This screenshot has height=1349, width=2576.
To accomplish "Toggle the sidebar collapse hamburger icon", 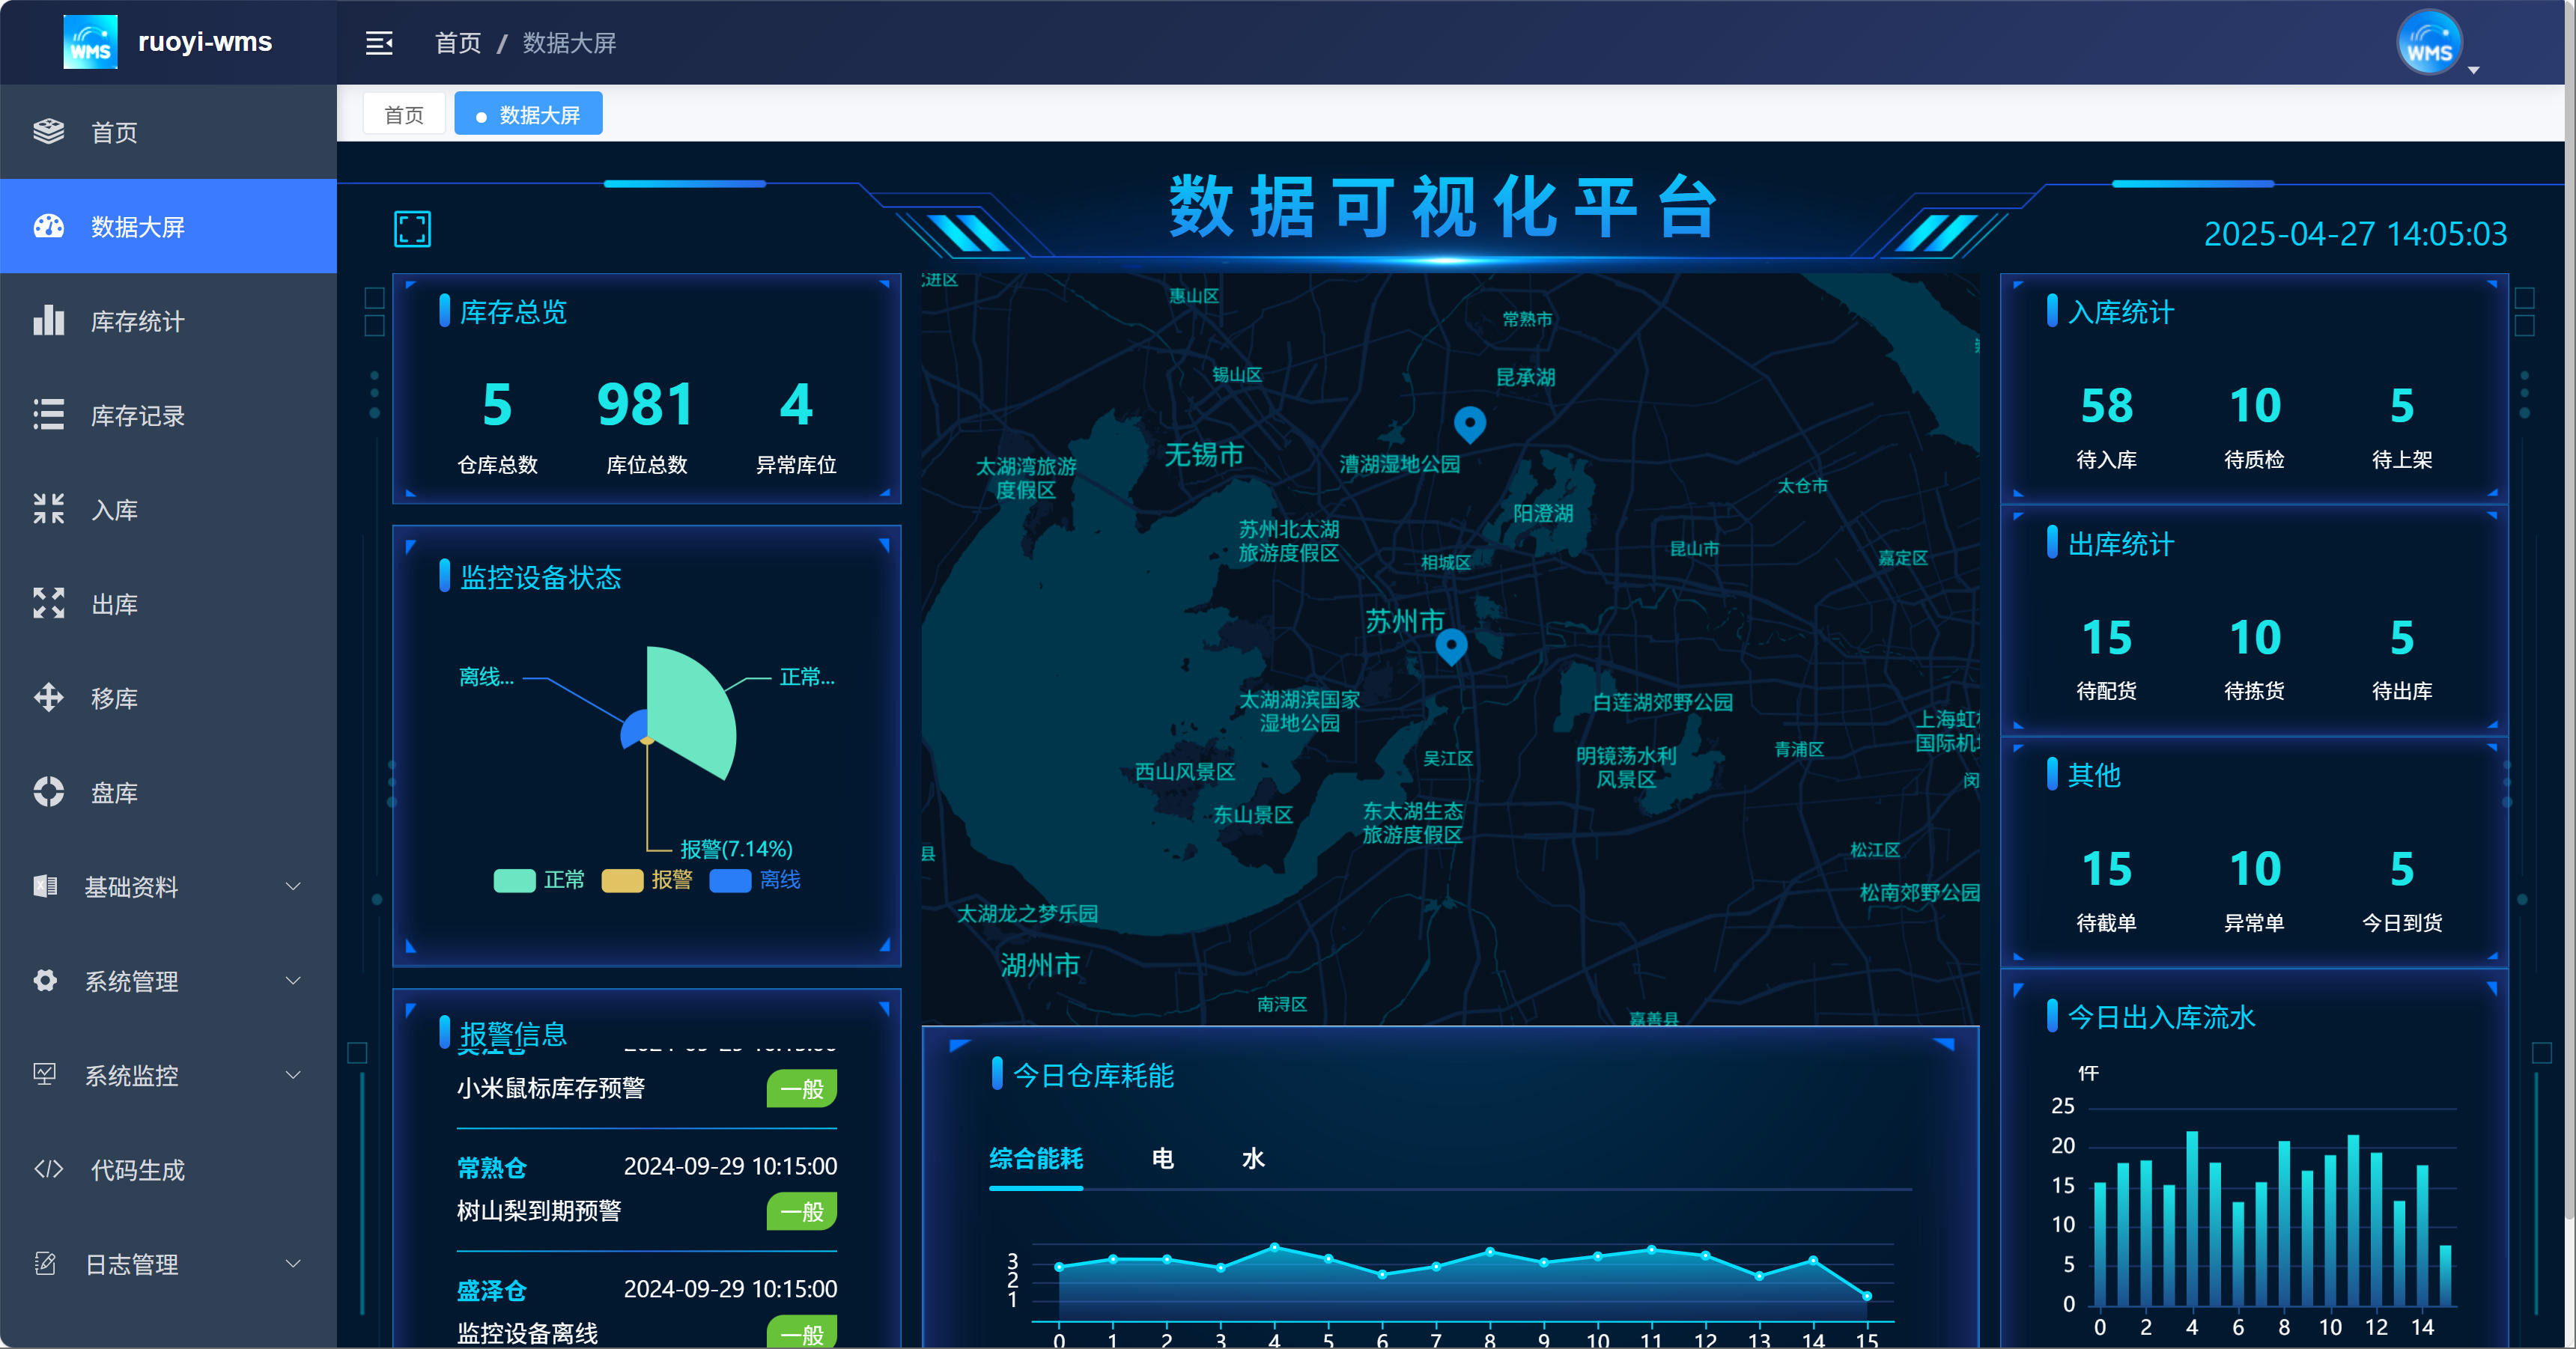I will 379,43.
